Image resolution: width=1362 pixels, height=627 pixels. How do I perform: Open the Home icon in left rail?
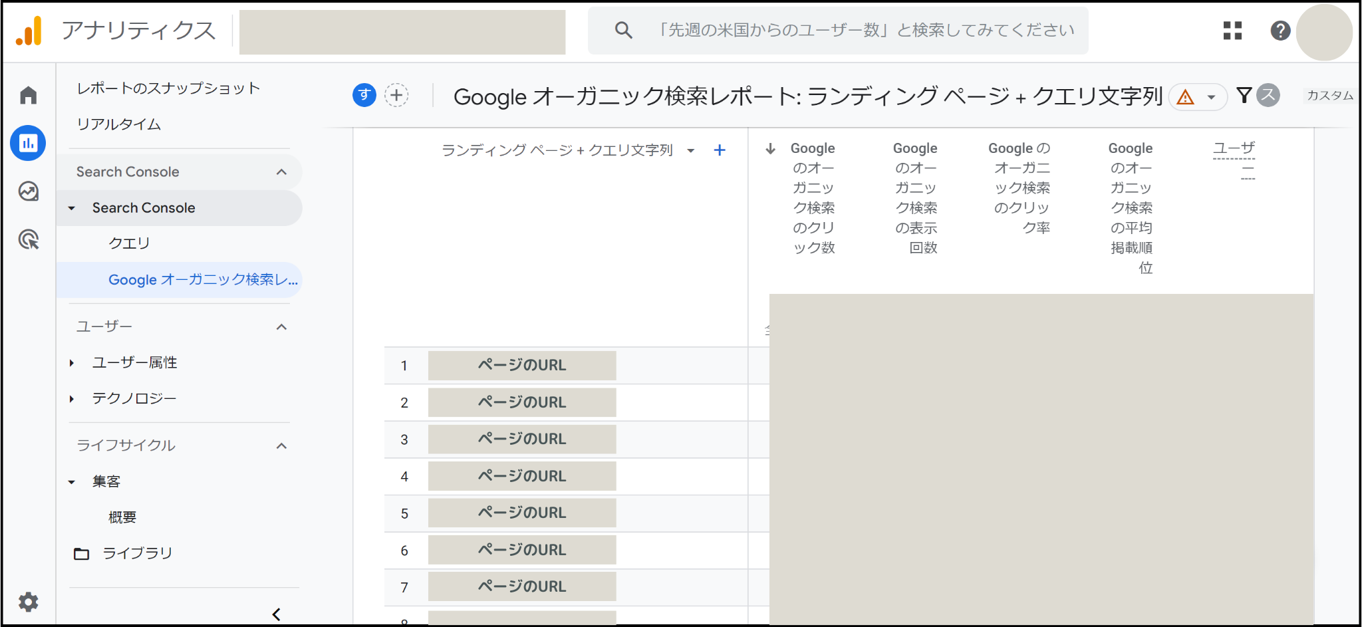28,95
